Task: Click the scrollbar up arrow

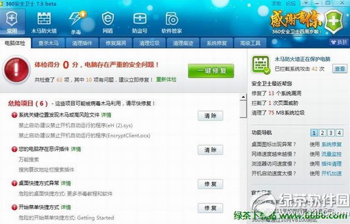Action: click(243, 97)
